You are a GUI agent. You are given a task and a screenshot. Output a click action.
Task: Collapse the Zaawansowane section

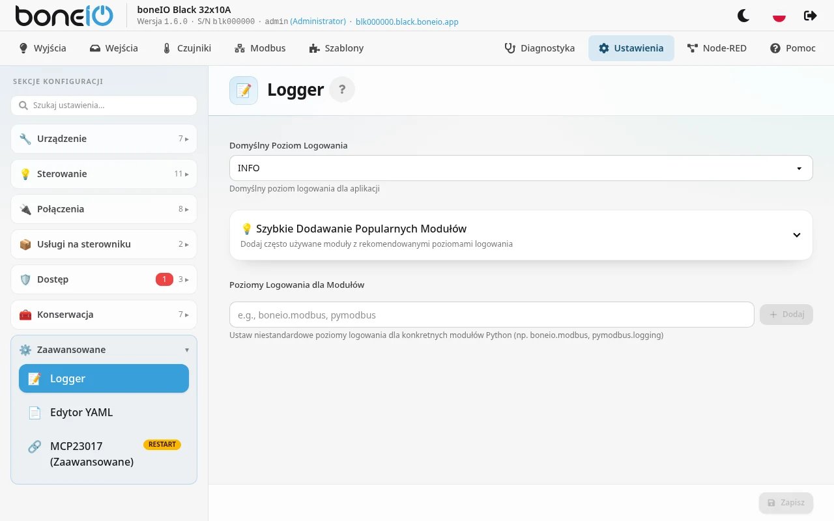104,350
